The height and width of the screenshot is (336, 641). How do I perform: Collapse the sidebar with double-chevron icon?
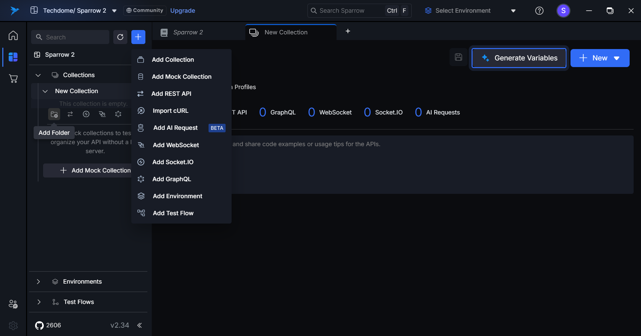click(x=140, y=325)
